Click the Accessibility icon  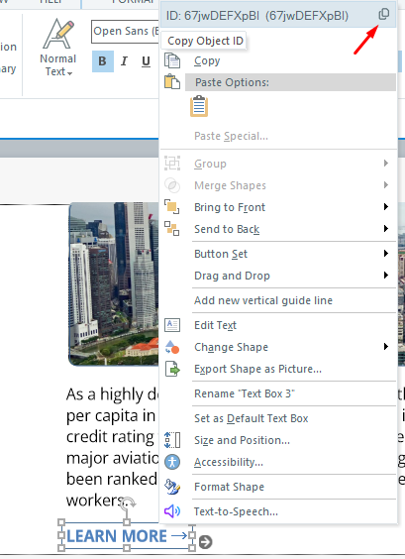[x=172, y=462]
